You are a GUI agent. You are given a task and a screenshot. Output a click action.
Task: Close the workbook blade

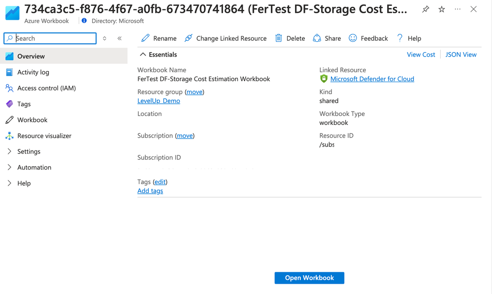pos(473,9)
